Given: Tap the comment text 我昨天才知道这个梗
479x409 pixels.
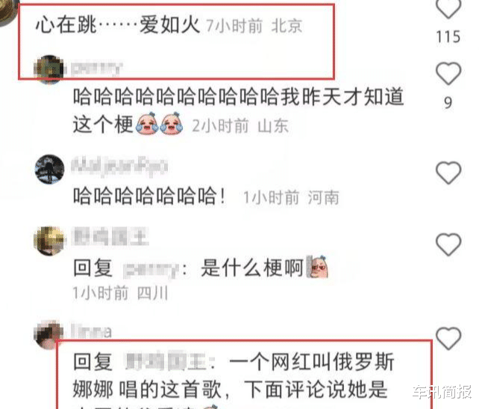Looking at the screenshot, I should click(239, 110).
